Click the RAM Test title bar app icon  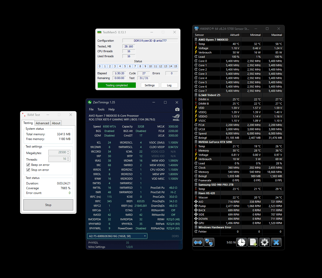pos(24,115)
